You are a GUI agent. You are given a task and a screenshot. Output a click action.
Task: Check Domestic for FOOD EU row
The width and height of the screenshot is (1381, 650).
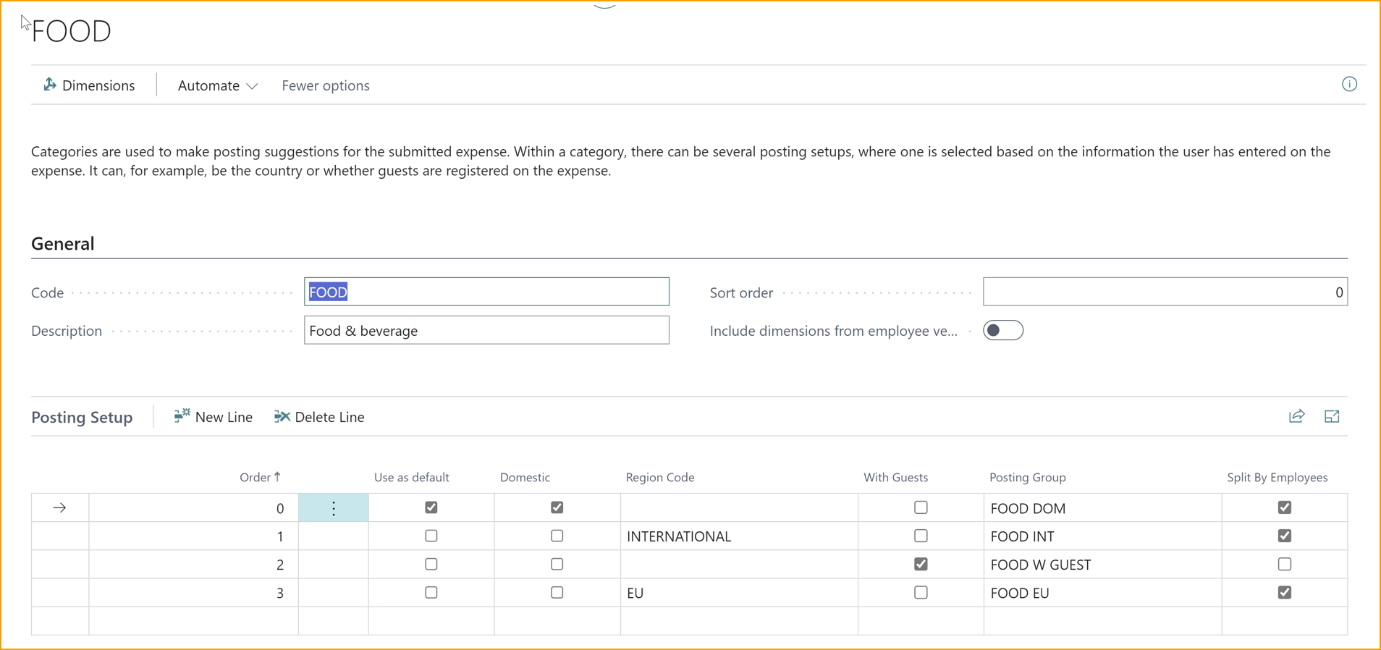[557, 592]
